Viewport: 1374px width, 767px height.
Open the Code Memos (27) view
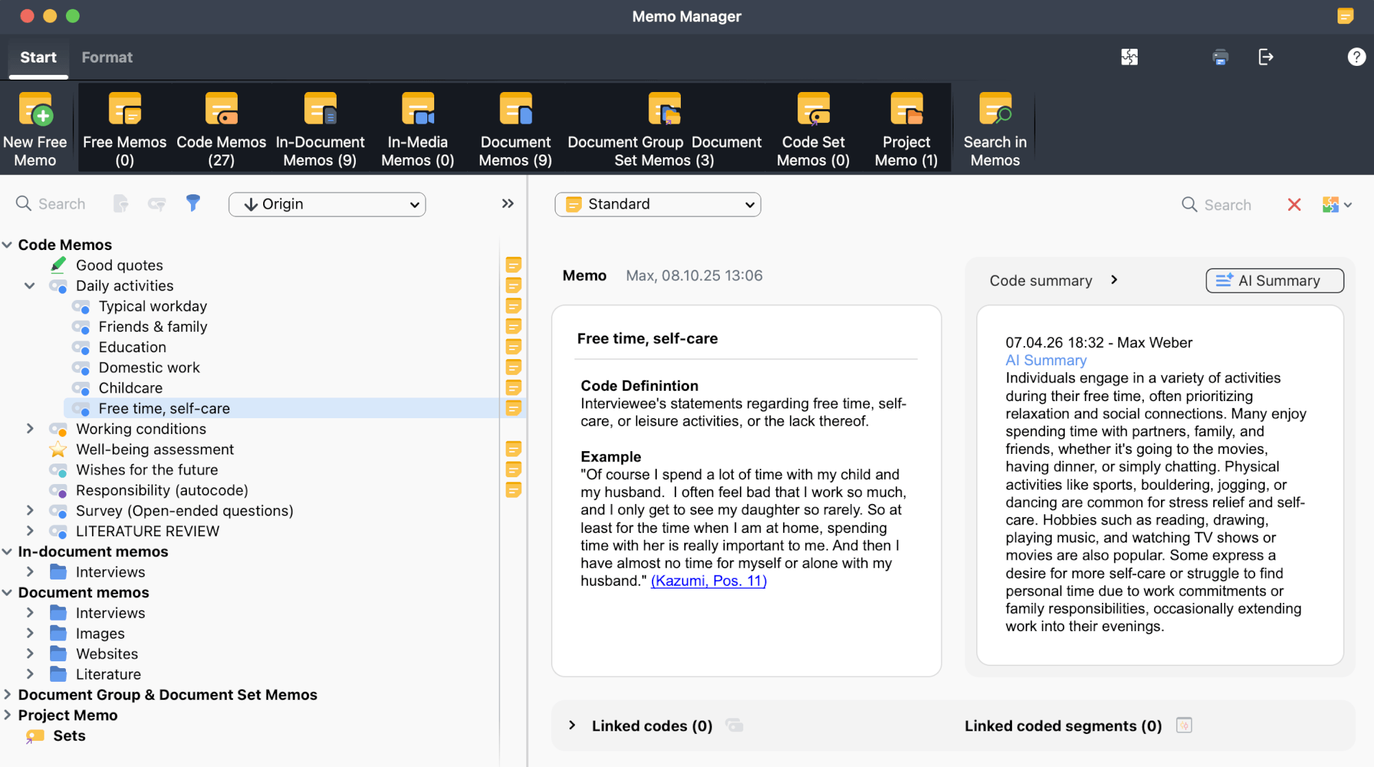[x=221, y=128]
